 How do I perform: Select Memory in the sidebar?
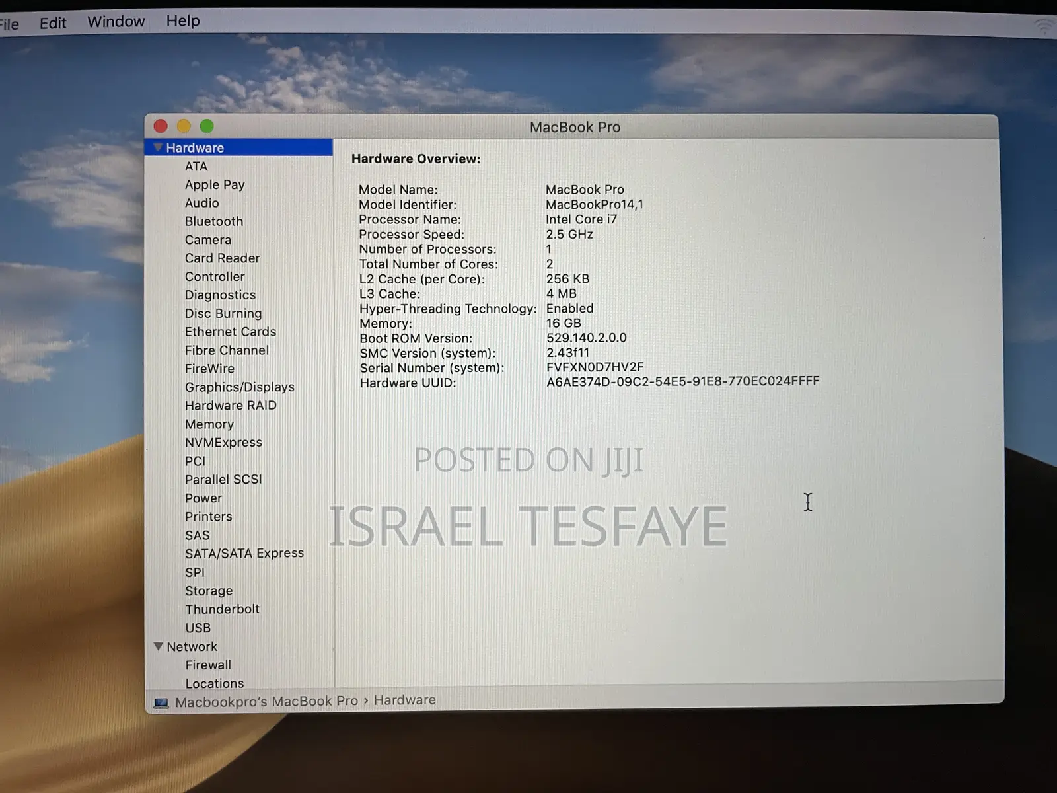[x=209, y=424]
